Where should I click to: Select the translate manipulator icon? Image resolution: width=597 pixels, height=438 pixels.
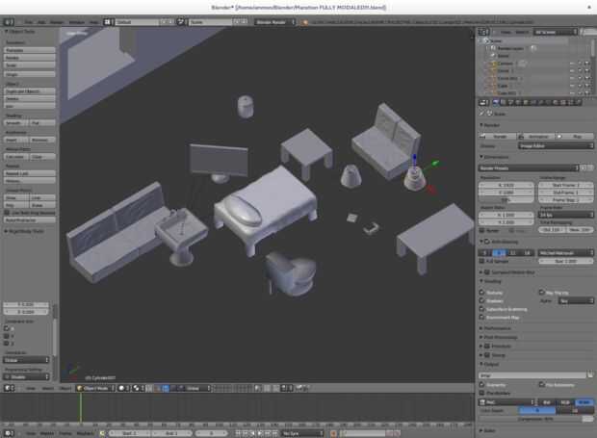[x=166, y=388]
